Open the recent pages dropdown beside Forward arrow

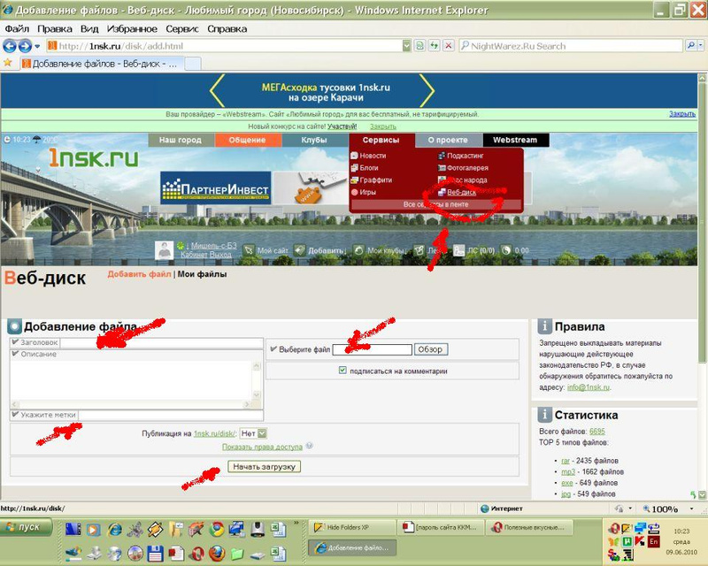pos(37,46)
